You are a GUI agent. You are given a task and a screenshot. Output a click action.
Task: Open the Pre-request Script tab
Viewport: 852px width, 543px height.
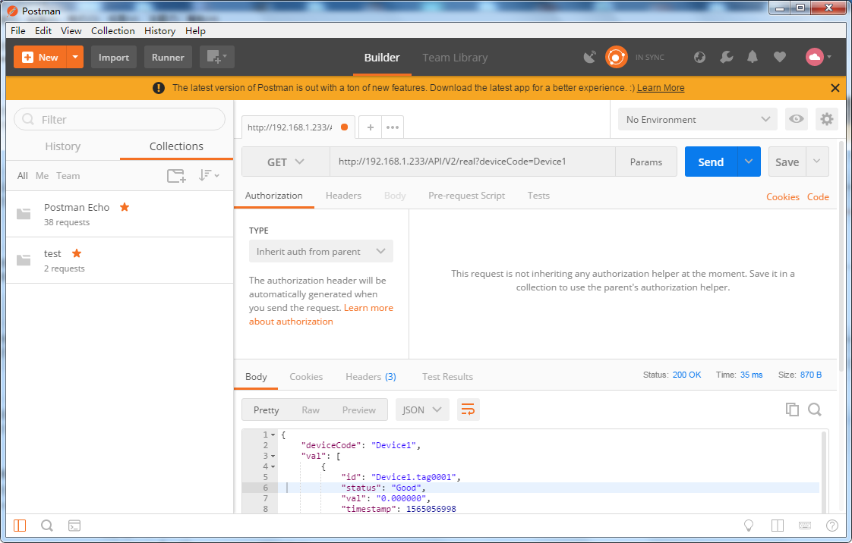[467, 196]
